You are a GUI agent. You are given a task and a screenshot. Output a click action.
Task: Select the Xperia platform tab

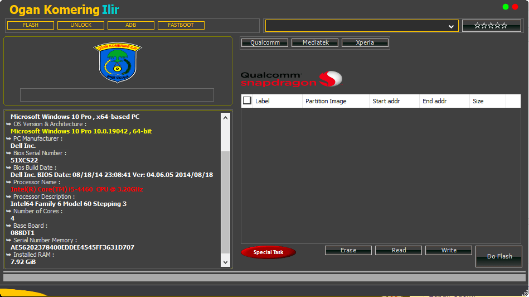365,43
